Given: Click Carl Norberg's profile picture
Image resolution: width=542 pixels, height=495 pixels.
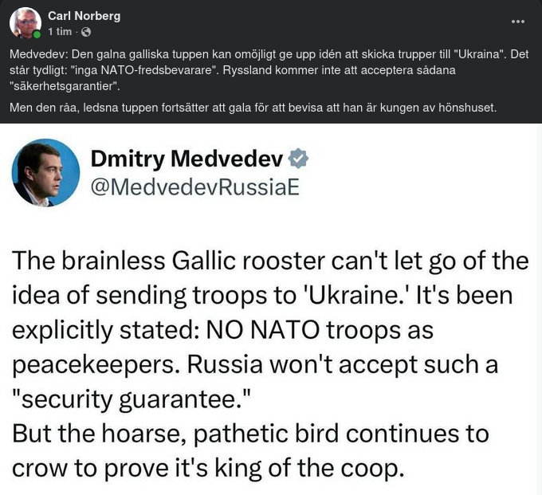Looking at the screenshot, I should [x=25, y=23].
